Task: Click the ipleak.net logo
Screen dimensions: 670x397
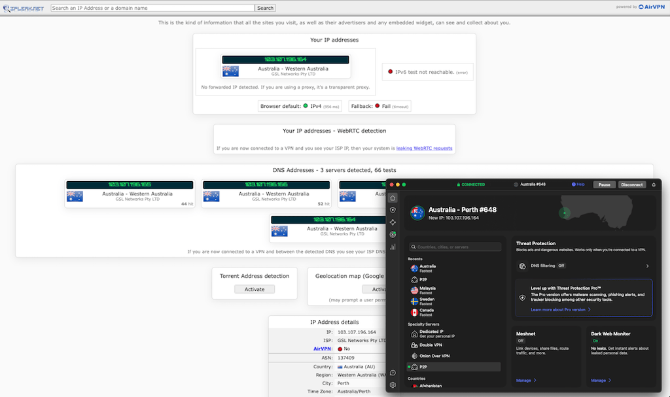Action: (24, 8)
